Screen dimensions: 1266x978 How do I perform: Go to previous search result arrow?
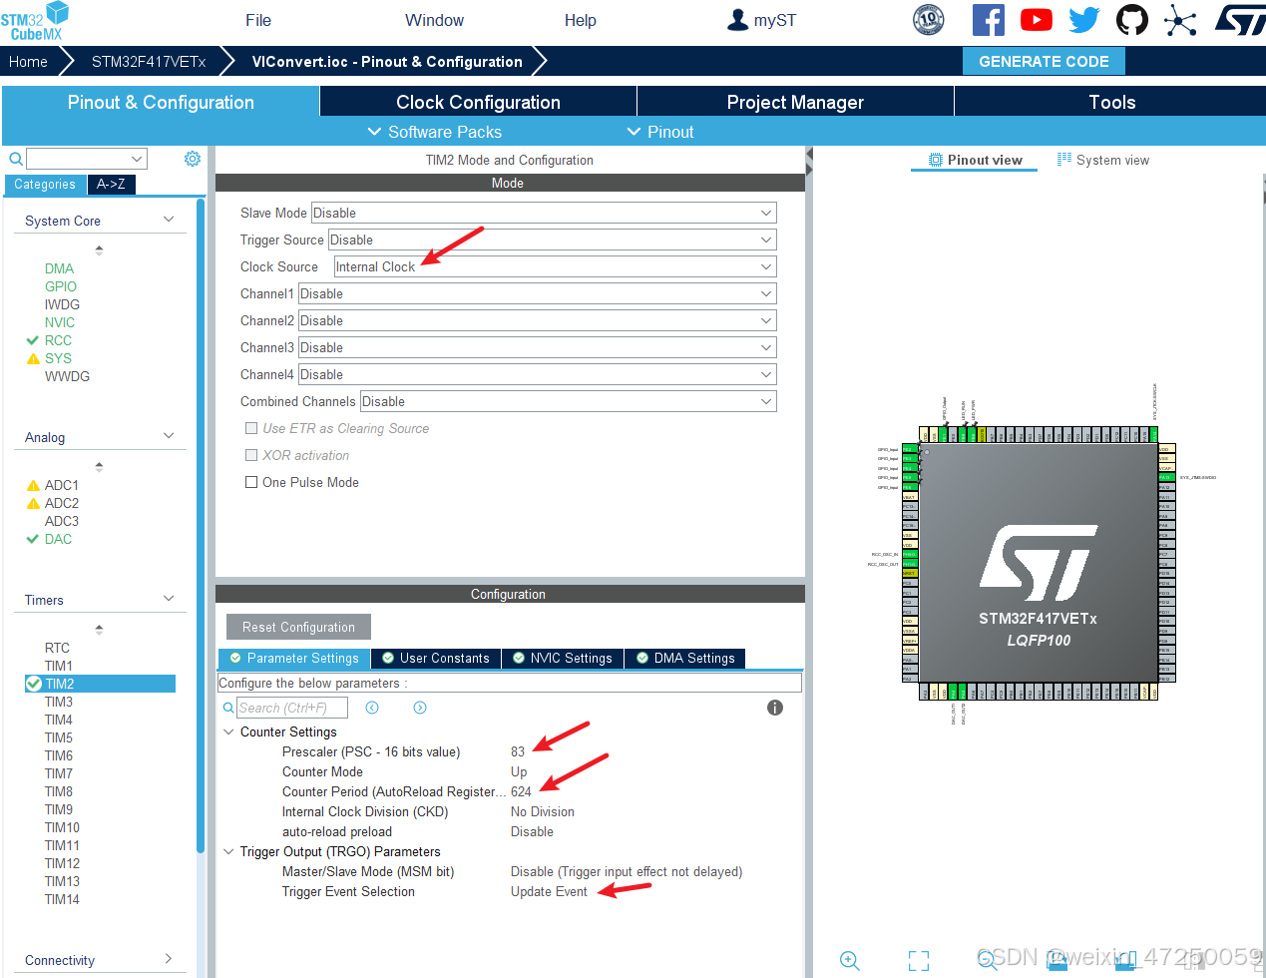(372, 708)
